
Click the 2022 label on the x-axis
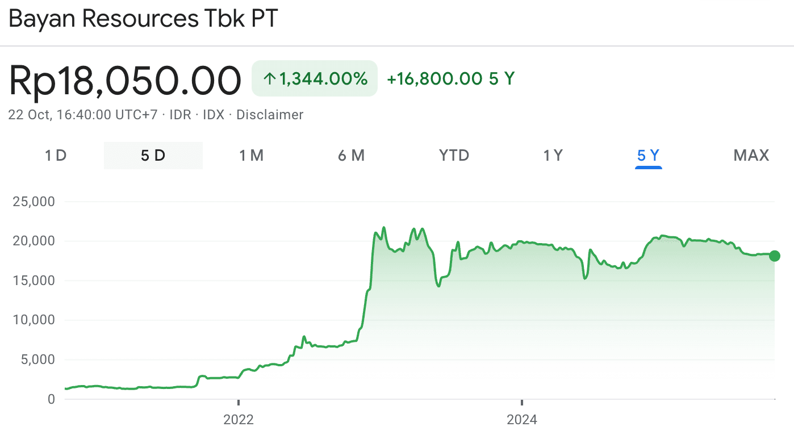(239, 420)
